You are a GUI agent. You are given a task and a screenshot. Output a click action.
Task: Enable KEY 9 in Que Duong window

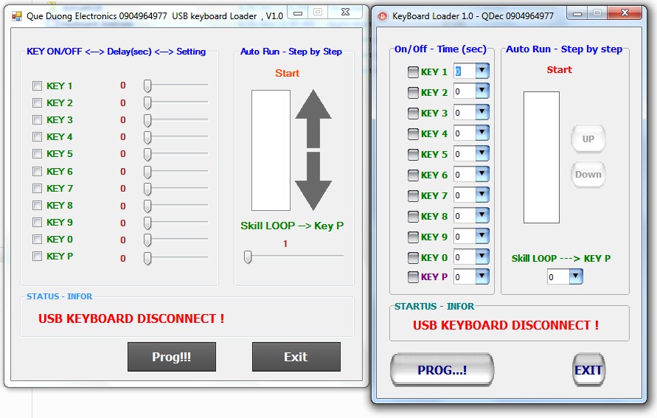(38, 222)
